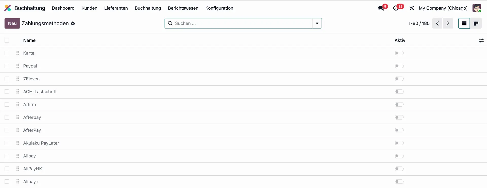Check the Paypal row checkbox
This screenshot has height=188, width=487.
click(x=7, y=66)
